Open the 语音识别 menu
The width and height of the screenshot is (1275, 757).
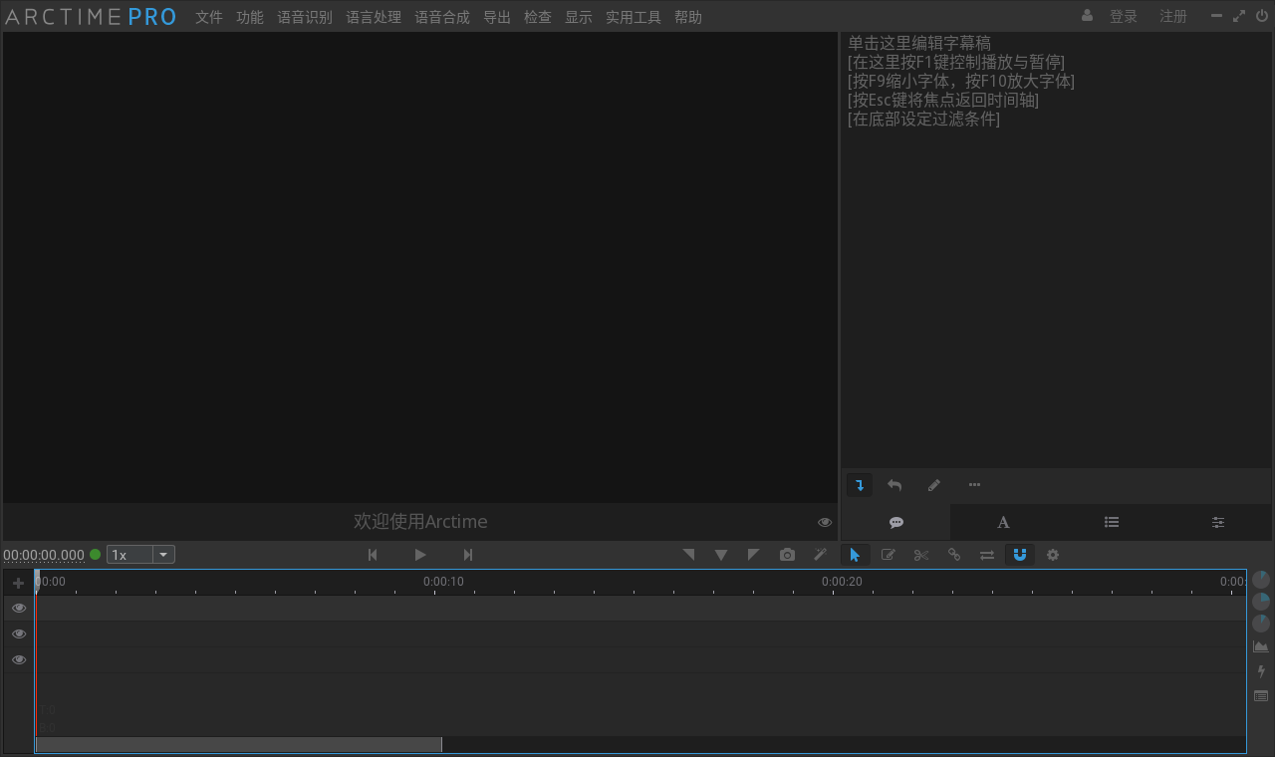[305, 17]
